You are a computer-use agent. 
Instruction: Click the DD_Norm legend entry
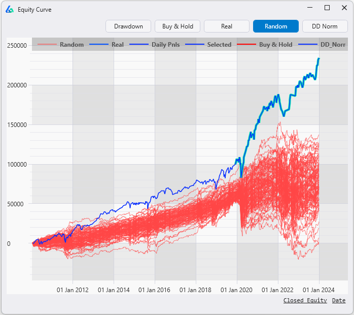(332, 45)
